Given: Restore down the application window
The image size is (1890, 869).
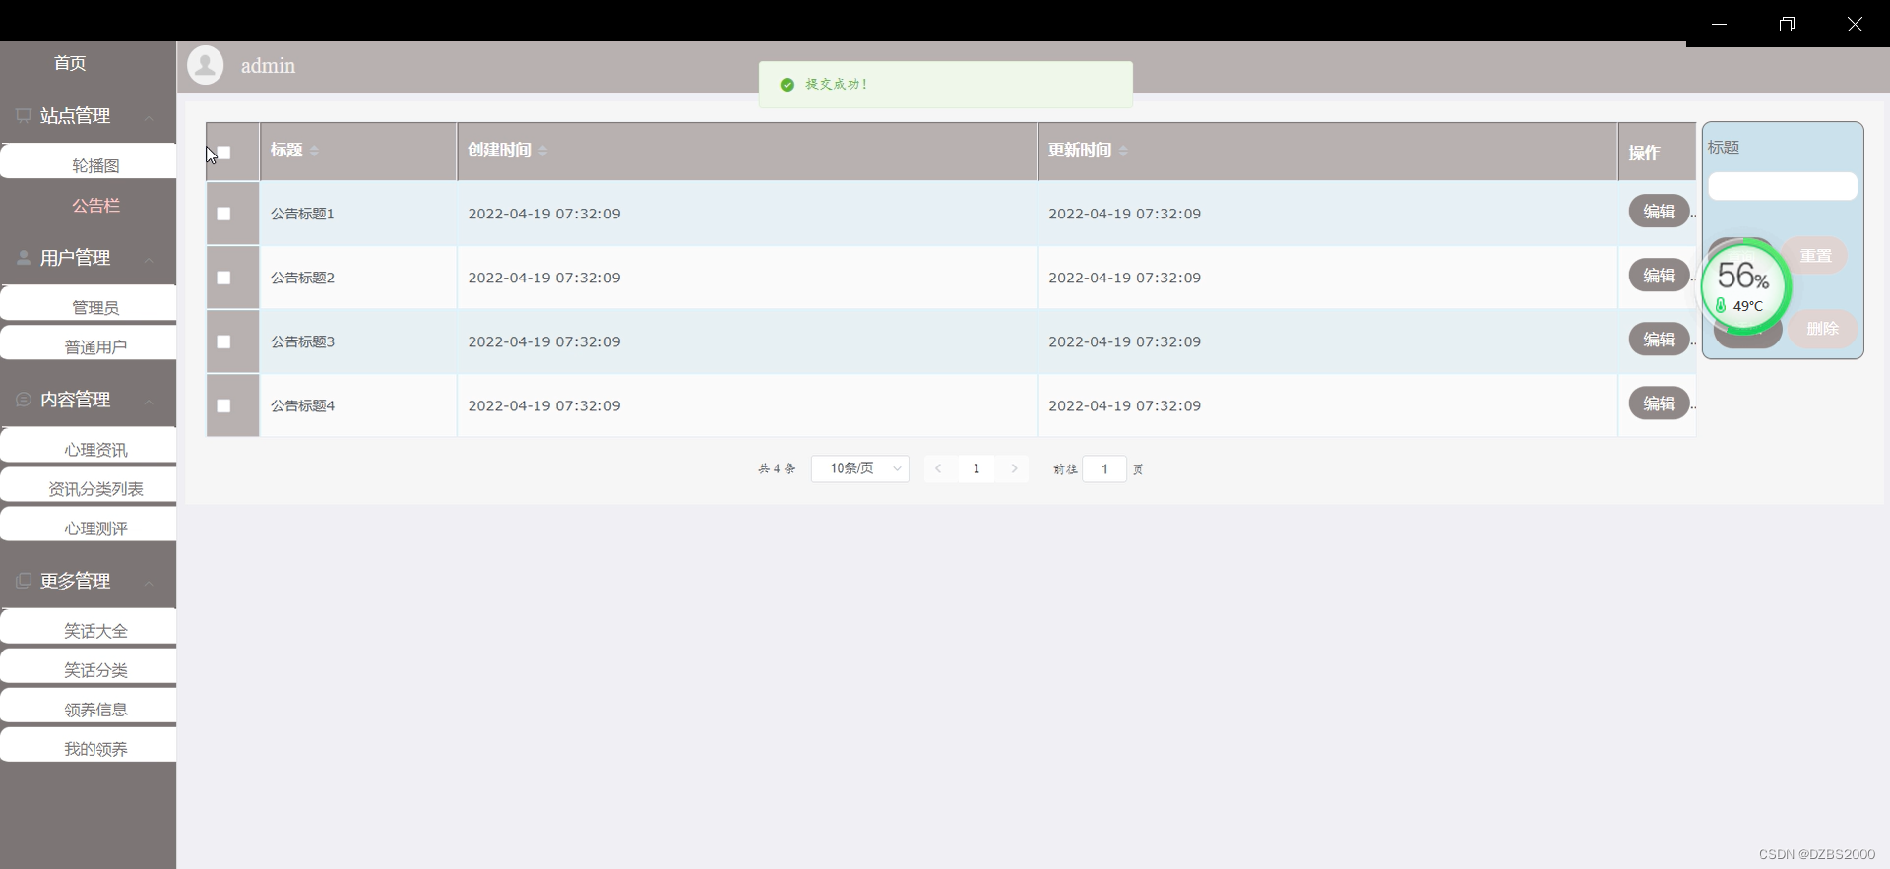Looking at the screenshot, I should point(1787,24).
